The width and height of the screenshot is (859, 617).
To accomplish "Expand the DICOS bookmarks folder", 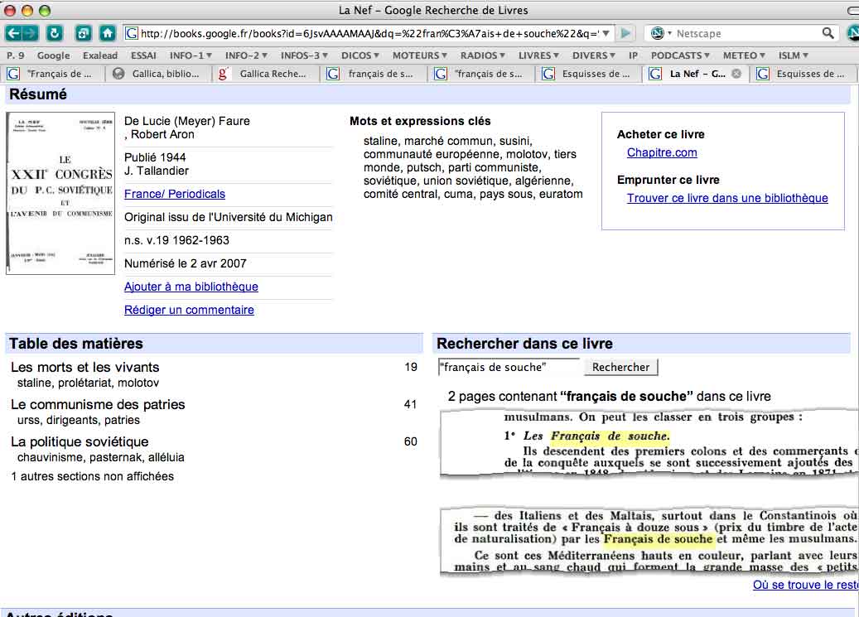I will pyautogui.click(x=360, y=55).
